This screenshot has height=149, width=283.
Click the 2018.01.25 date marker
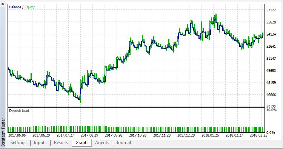(x=210, y=135)
